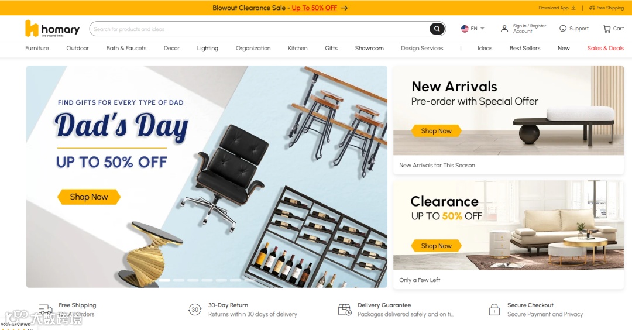Open the Best Sellers page

click(525, 48)
